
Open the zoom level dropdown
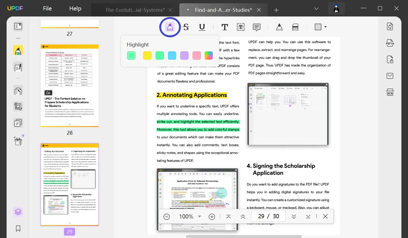[200, 217]
